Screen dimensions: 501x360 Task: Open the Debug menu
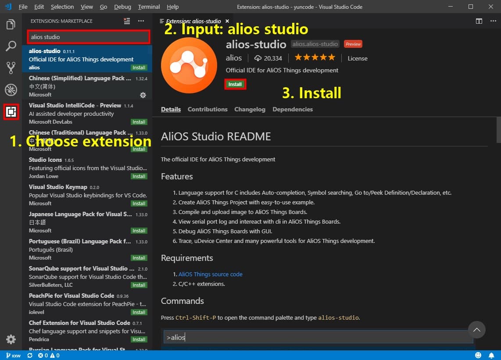[123, 7]
